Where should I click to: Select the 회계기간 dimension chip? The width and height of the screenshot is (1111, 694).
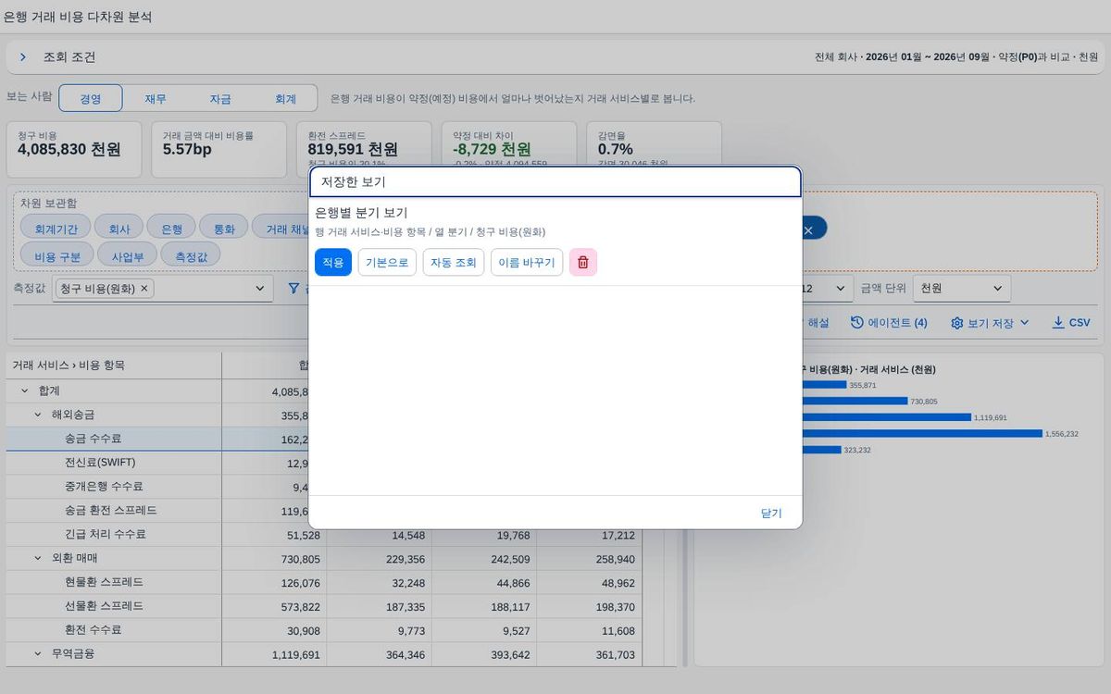click(56, 229)
